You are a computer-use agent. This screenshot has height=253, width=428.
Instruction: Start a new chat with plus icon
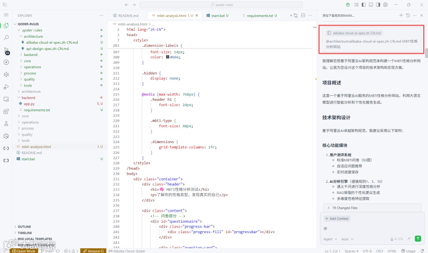401,15
